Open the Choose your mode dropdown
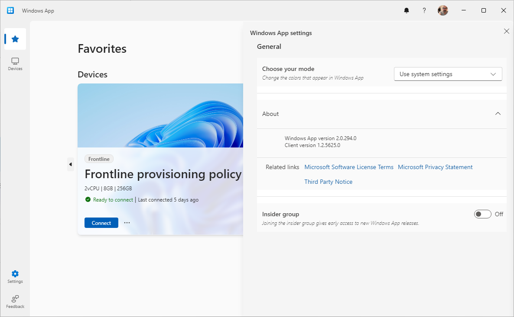The height and width of the screenshot is (317, 514). (x=448, y=74)
